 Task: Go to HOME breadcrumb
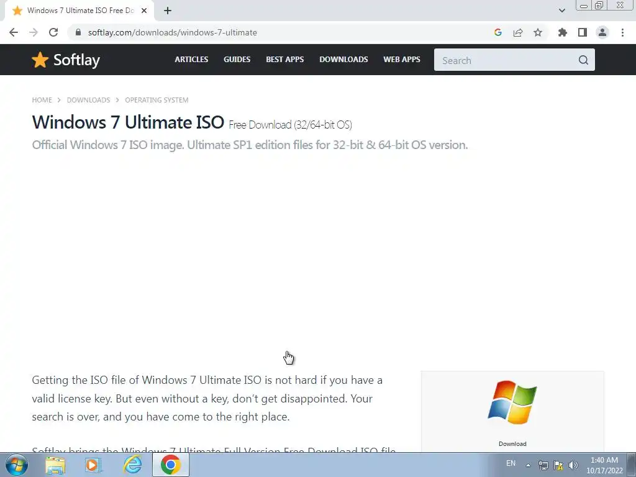point(42,100)
